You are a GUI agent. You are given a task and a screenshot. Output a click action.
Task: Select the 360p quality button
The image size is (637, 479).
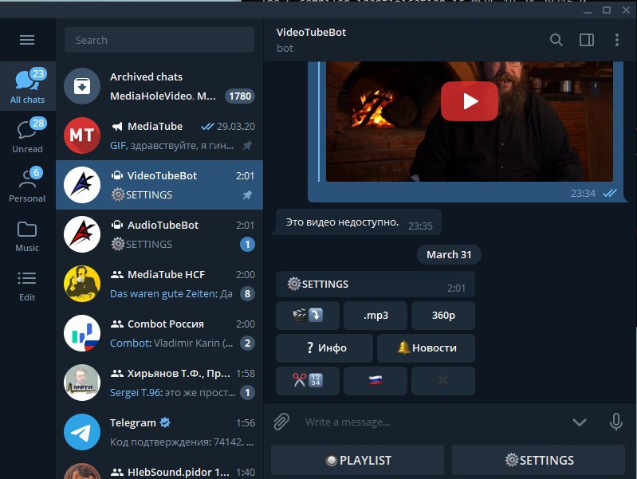[x=443, y=316]
